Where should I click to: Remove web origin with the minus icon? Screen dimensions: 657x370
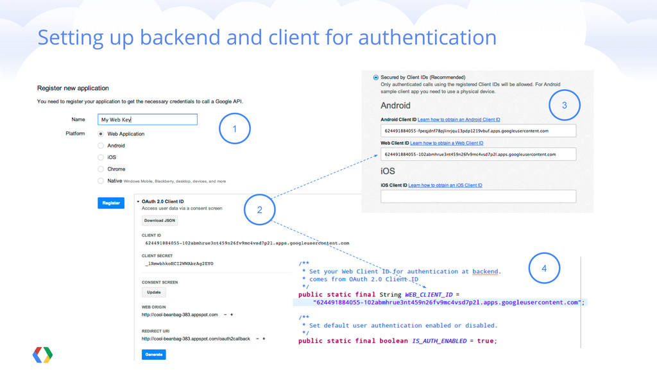(225, 315)
